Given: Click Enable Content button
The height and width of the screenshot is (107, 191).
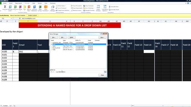Looking at the screenshot, I should pos(33,15).
